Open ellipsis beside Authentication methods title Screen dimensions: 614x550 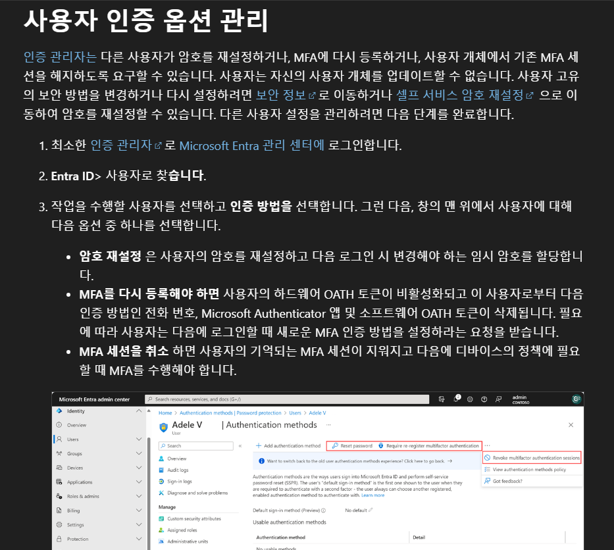(328, 425)
